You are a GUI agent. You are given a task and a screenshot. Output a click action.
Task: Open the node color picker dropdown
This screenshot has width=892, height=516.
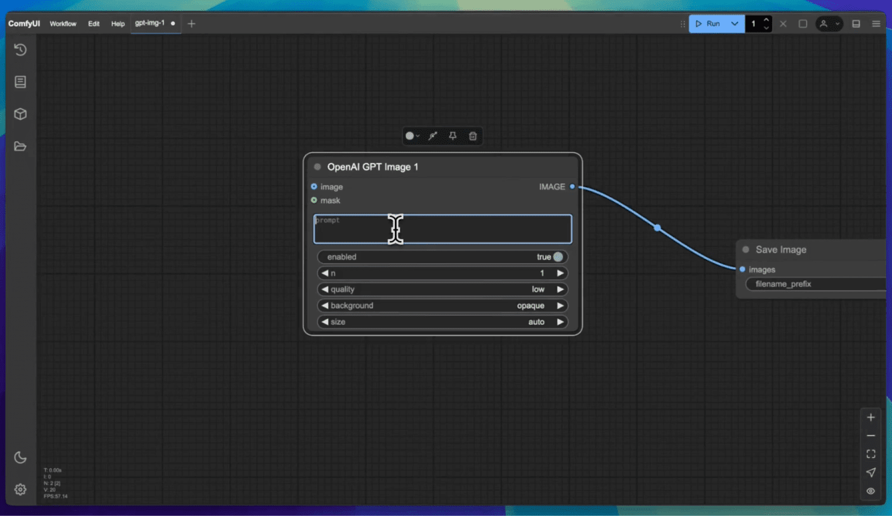click(x=413, y=136)
